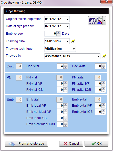Decrease Ooc. vital count with down arrow

point(65,67)
